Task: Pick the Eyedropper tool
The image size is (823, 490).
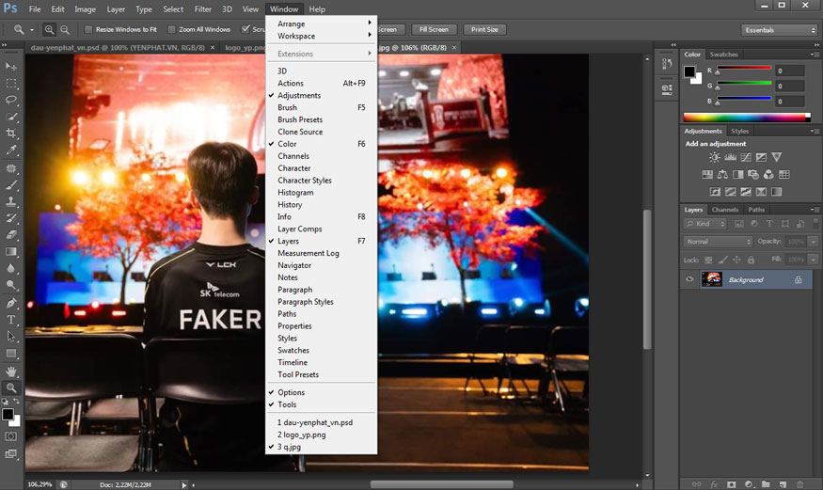Action: coord(11,150)
